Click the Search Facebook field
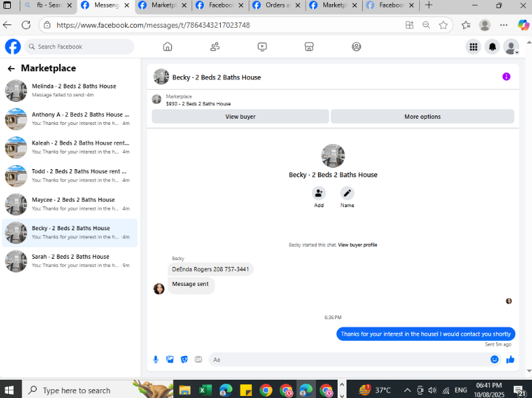The height and width of the screenshot is (398, 532). pos(79,46)
